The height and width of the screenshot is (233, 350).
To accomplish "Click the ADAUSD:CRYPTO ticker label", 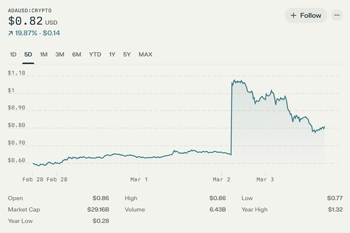I will (30, 10).
